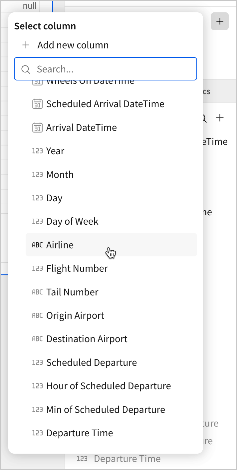
Task: Select Hour of Scheduled Departure
Action: [109, 386]
